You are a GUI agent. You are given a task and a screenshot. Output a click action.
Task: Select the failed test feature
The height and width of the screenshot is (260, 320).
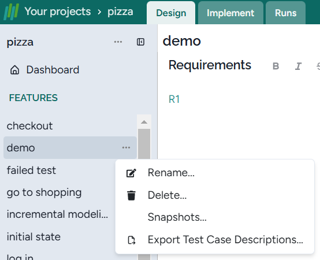click(31, 170)
